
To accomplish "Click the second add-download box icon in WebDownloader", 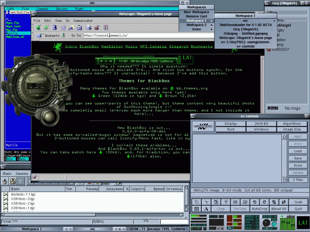I will 13,181.
